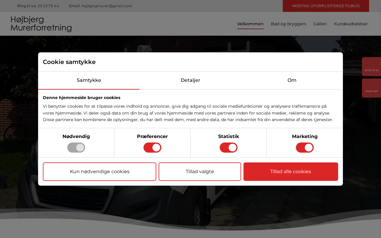This screenshot has height=238, width=381.
Task: Switch off the Marketing cookie toggle
Action: (305, 148)
